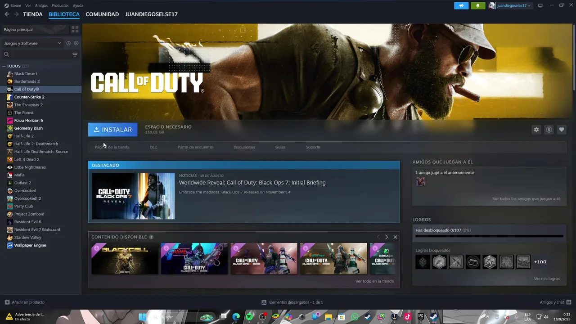Open the Productos menu

point(60,5)
